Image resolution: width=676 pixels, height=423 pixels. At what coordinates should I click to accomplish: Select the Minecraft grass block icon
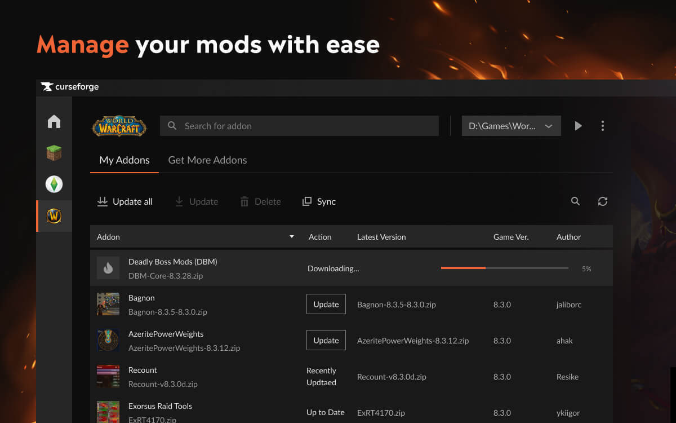(x=54, y=153)
